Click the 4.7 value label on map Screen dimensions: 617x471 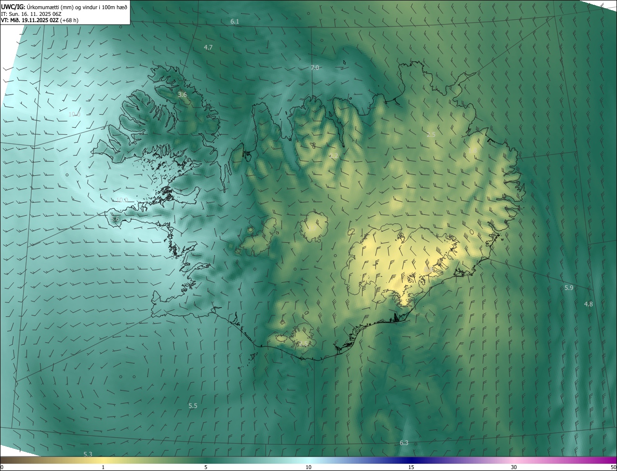point(208,47)
